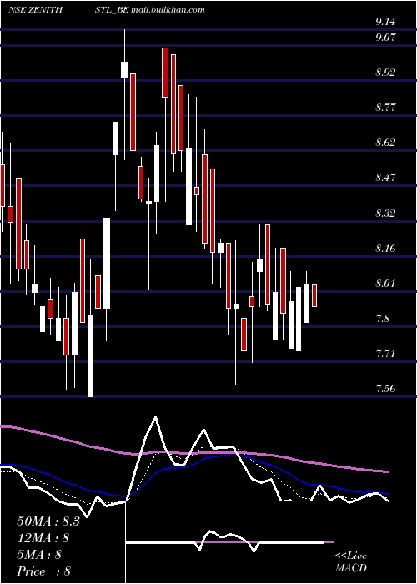Click the 7.8 price axis label
Image resolution: width=417 pixels, height=584 pixels.
[382, 319]
